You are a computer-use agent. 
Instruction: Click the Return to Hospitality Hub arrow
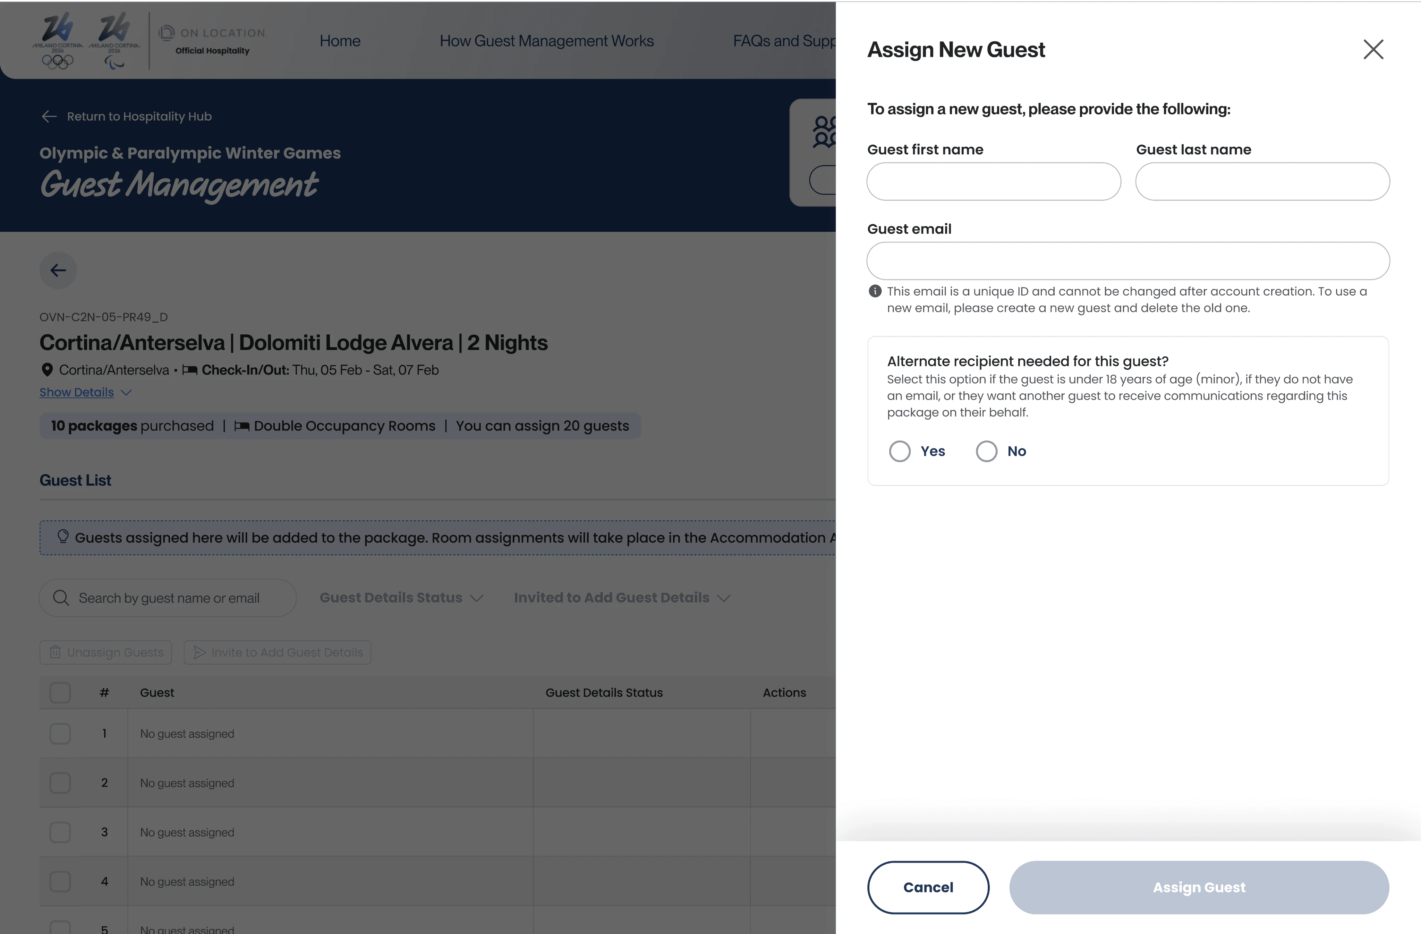pos(50,117)
